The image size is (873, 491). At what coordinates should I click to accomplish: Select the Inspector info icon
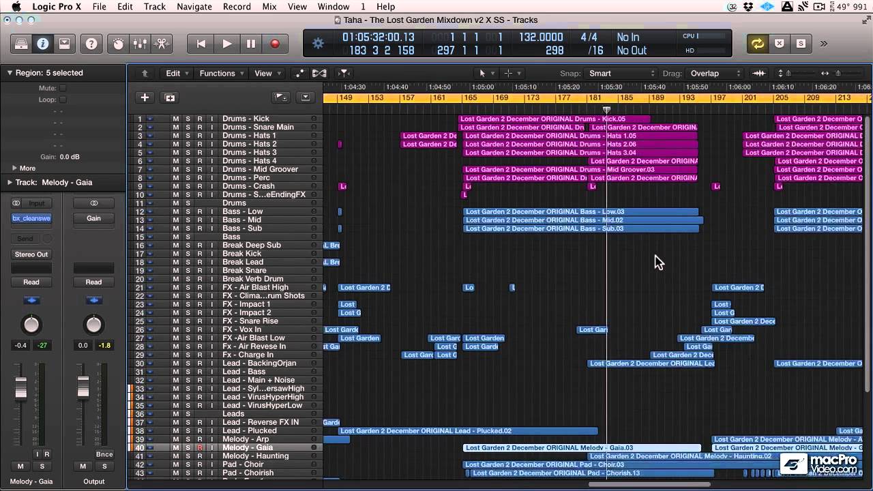click(x=43, y=44)
